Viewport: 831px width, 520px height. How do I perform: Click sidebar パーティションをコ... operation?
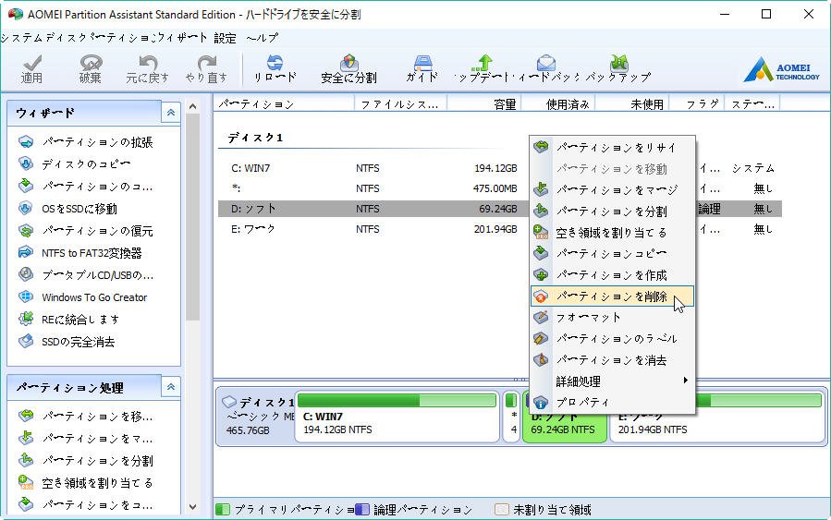(85, 505)
